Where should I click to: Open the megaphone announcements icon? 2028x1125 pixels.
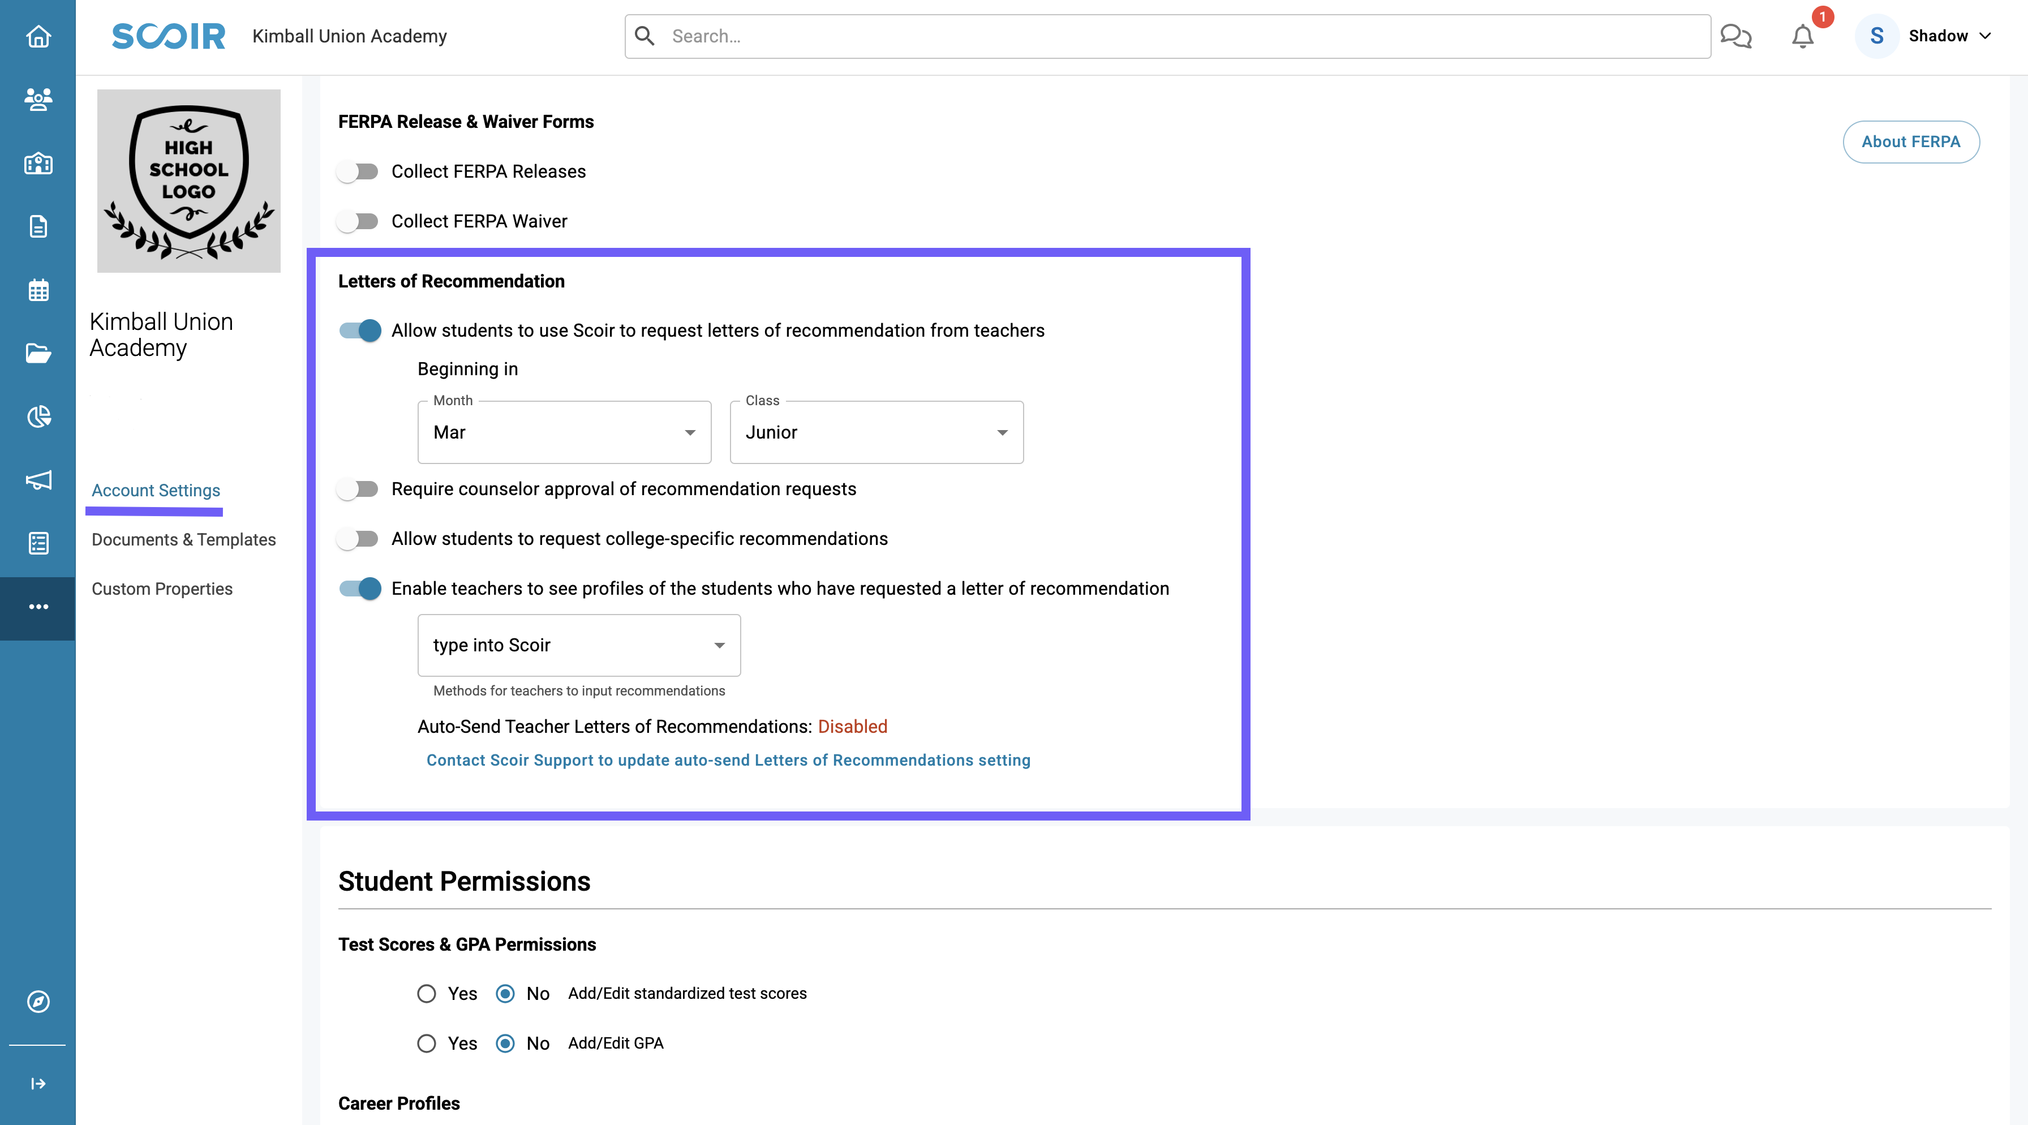click(x=38, y=479)
